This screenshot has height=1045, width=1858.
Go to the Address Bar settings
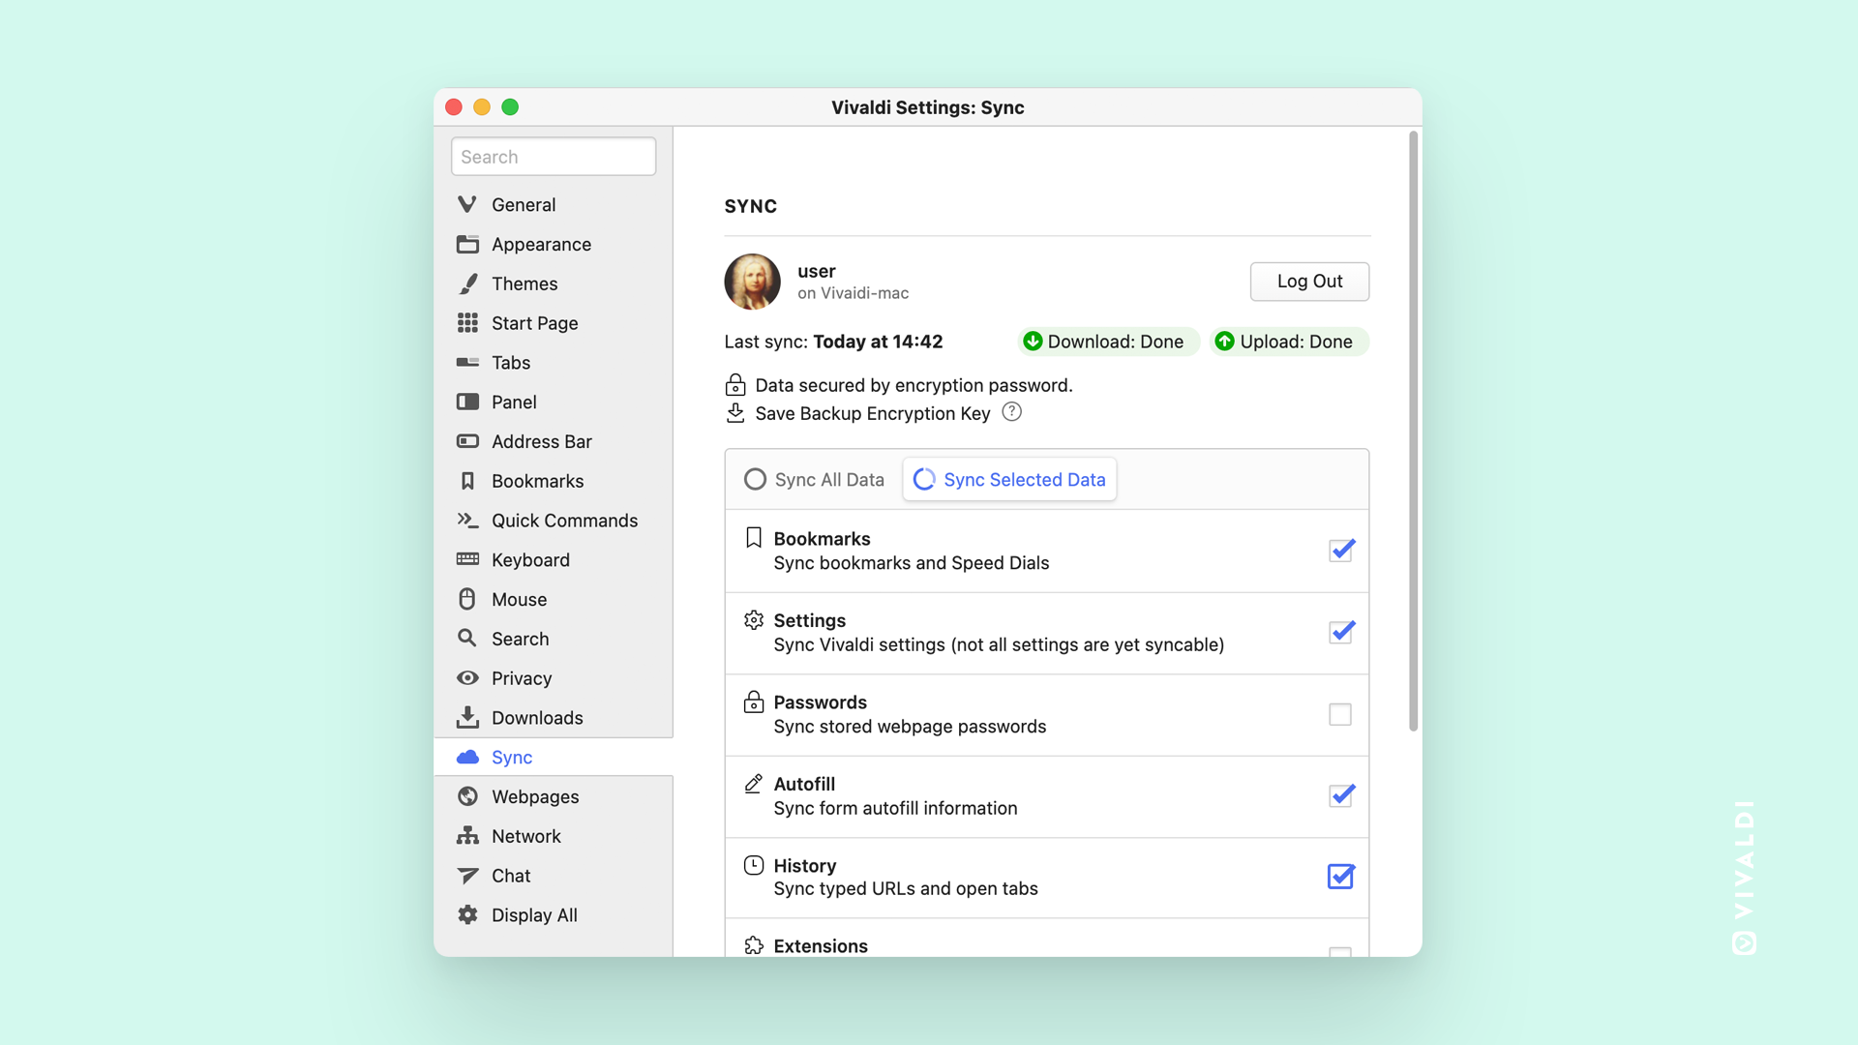coord(541,442)
